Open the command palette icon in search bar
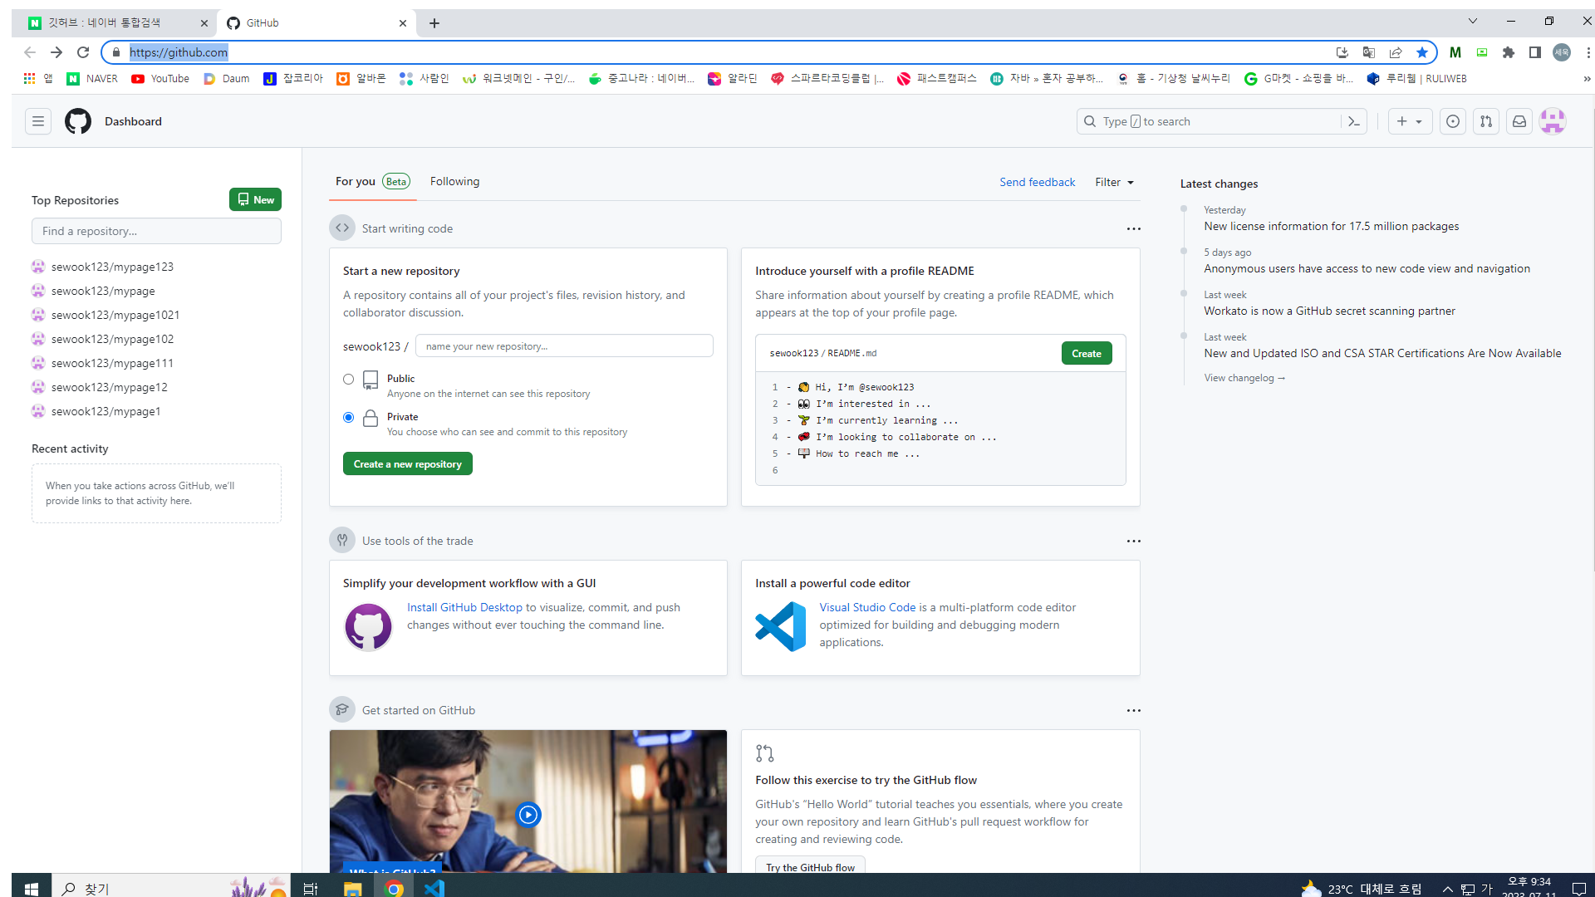This screenshot has width=1595, height=897. click(x=1354, y=121)
